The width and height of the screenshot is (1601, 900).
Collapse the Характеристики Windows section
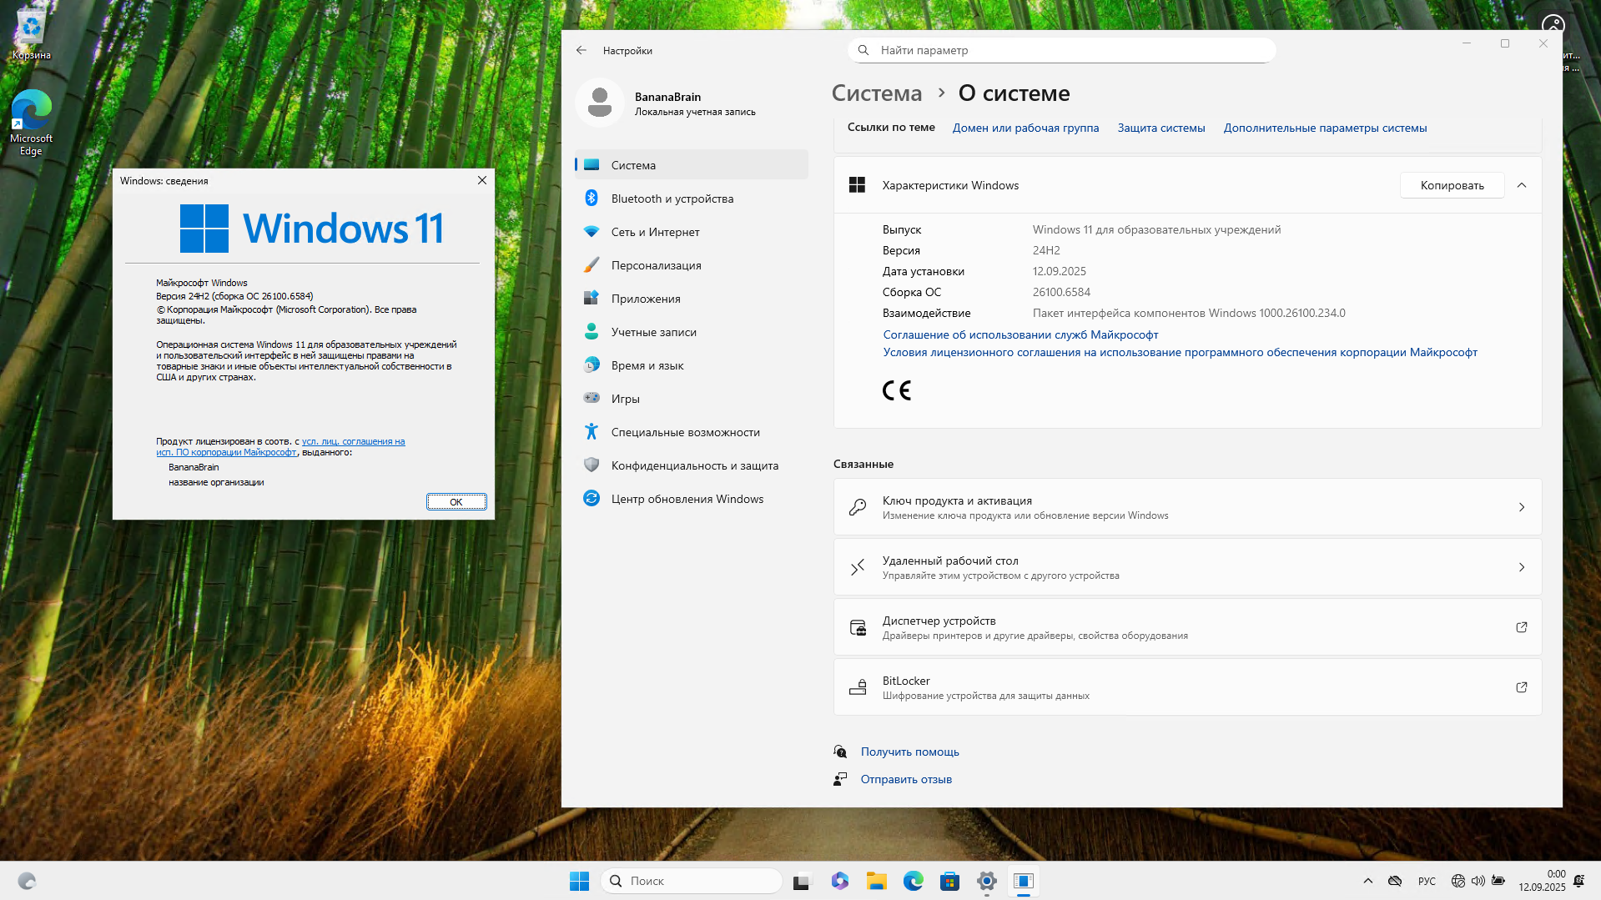click(1522, 185)
